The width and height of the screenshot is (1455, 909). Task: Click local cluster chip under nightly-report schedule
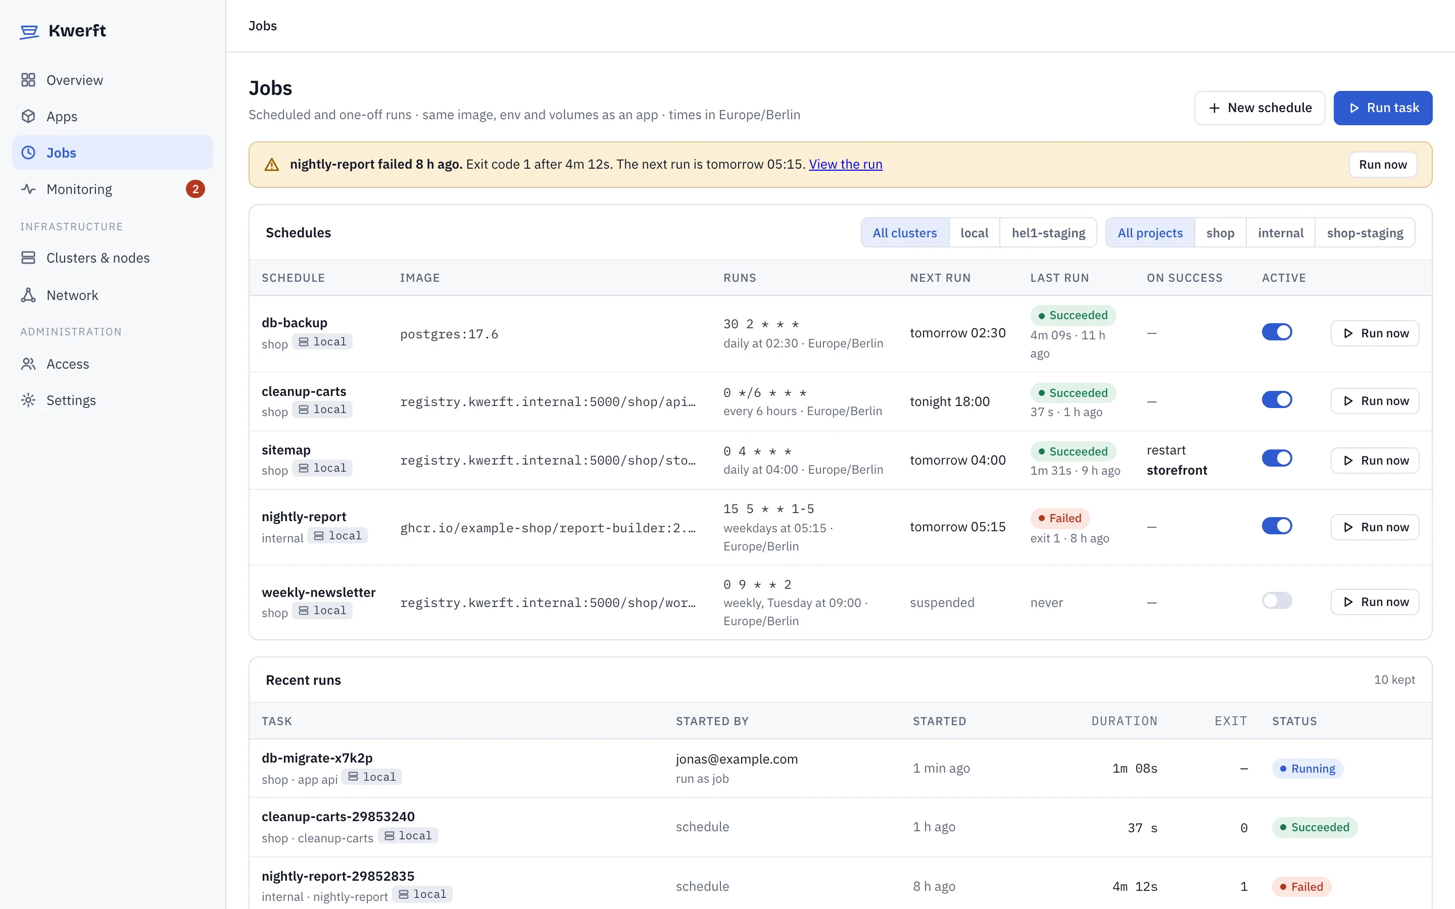tap(338, 536)
